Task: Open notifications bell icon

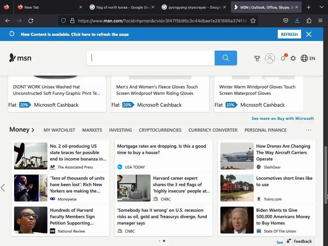Action: coord(283,58)
